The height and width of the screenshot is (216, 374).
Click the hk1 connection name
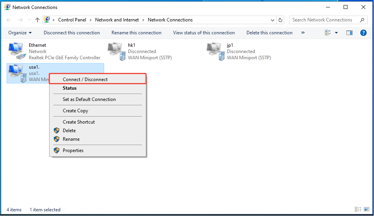pos(131,45)
